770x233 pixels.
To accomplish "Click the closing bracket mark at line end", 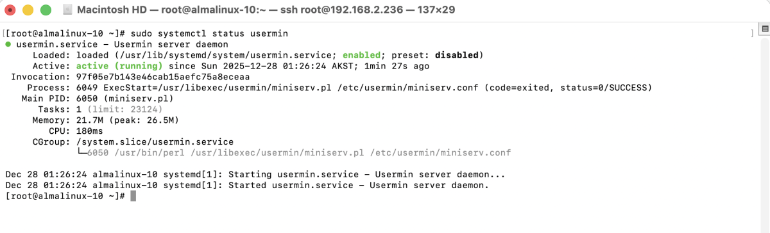I will (x=752, y=33).
